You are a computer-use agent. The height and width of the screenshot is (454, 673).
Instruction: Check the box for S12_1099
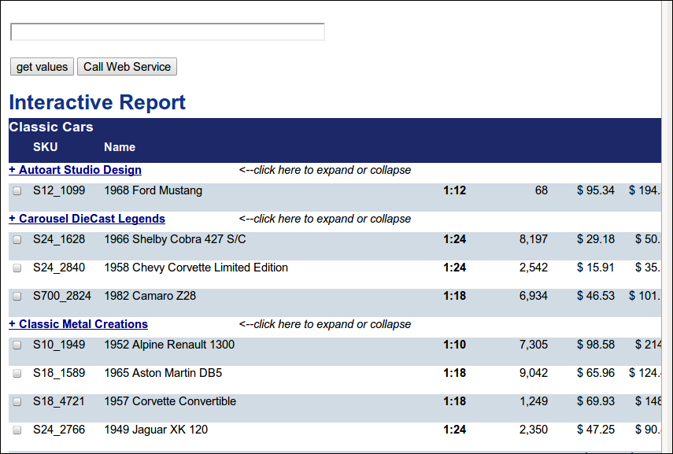(x=17, y=191)
